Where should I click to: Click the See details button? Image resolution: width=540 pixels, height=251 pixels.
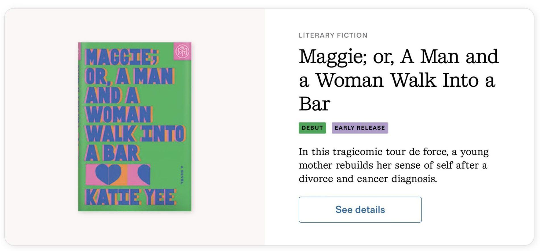point(360,210)
